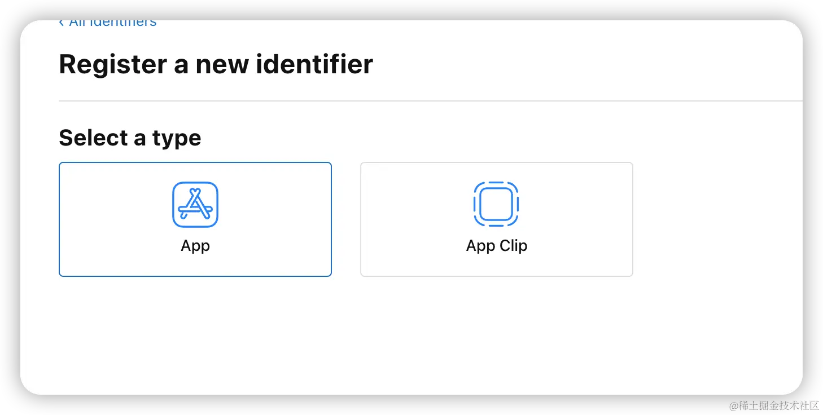Choose the App Clip type card

click(x=497, y=219)
